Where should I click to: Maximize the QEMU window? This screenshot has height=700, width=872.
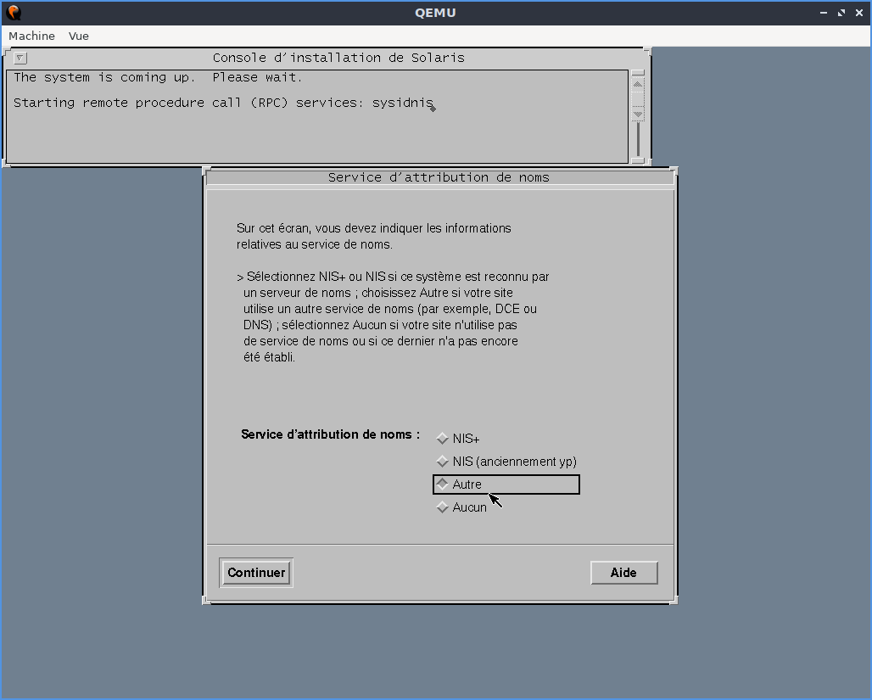(x=841, y=13)
